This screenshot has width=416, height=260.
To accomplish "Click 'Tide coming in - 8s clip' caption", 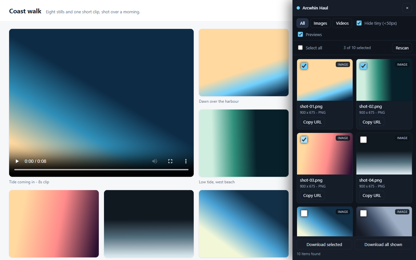I will pos(29,182).
